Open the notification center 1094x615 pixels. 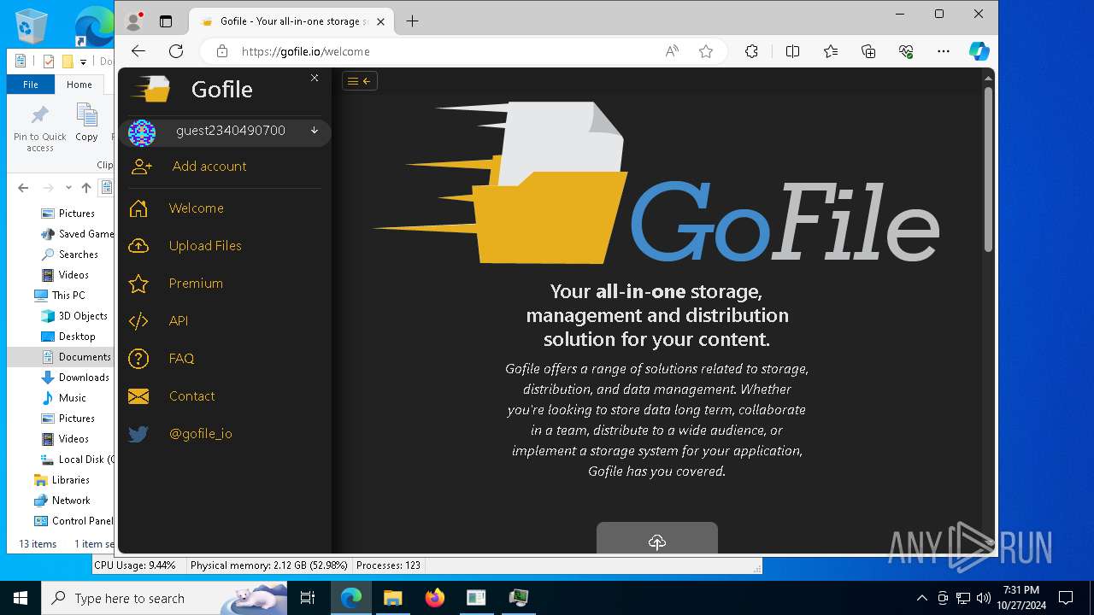1066,598
